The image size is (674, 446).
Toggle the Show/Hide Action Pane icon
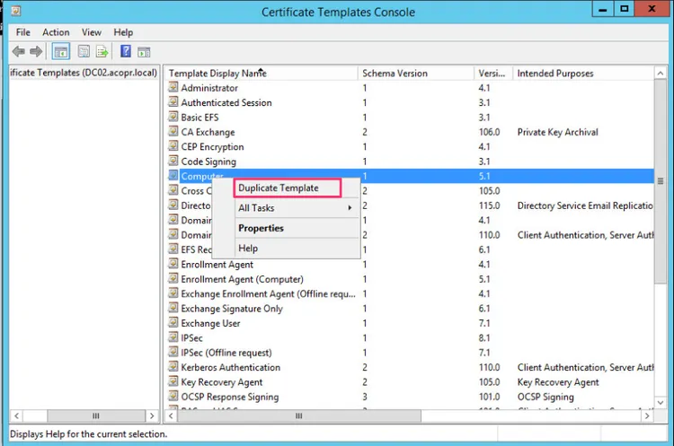click(x=144, y=52)
